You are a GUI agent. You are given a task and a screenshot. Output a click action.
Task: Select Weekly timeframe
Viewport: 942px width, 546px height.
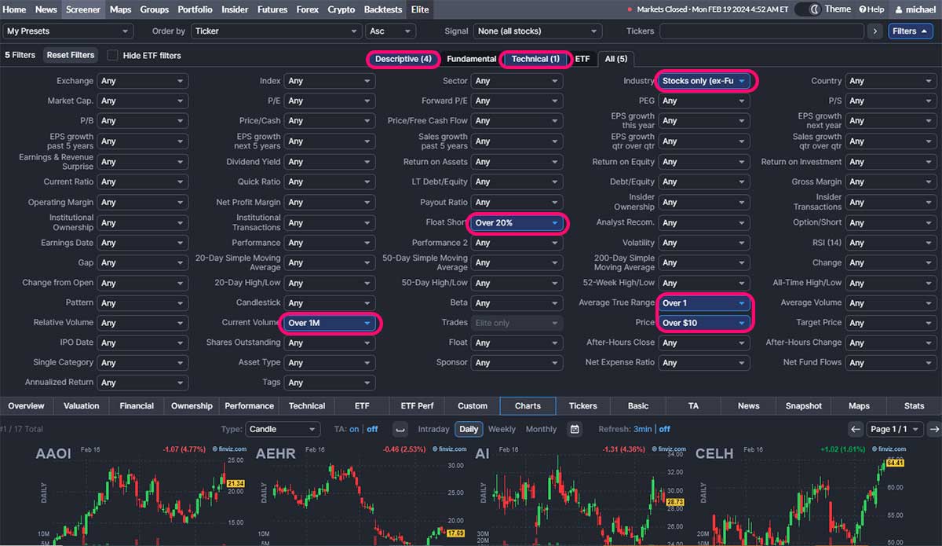(502, 429)
